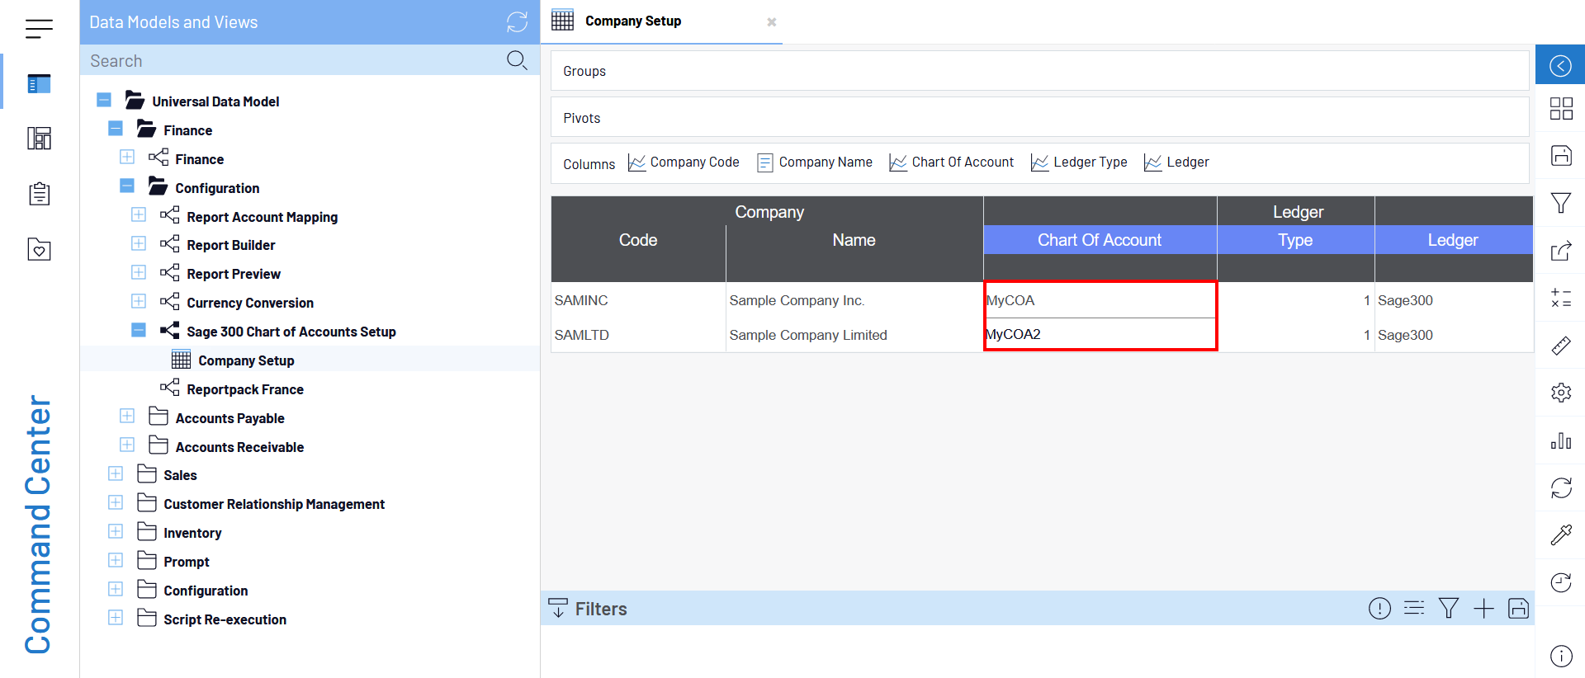Collapse Sage 300 Chart of Accounts Setup
The width and height of the screenshot is (1585, 678).
click(139, 331)
